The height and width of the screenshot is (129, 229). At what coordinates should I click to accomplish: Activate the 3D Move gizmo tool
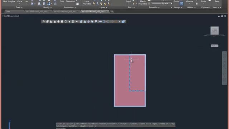pos(112,21)
